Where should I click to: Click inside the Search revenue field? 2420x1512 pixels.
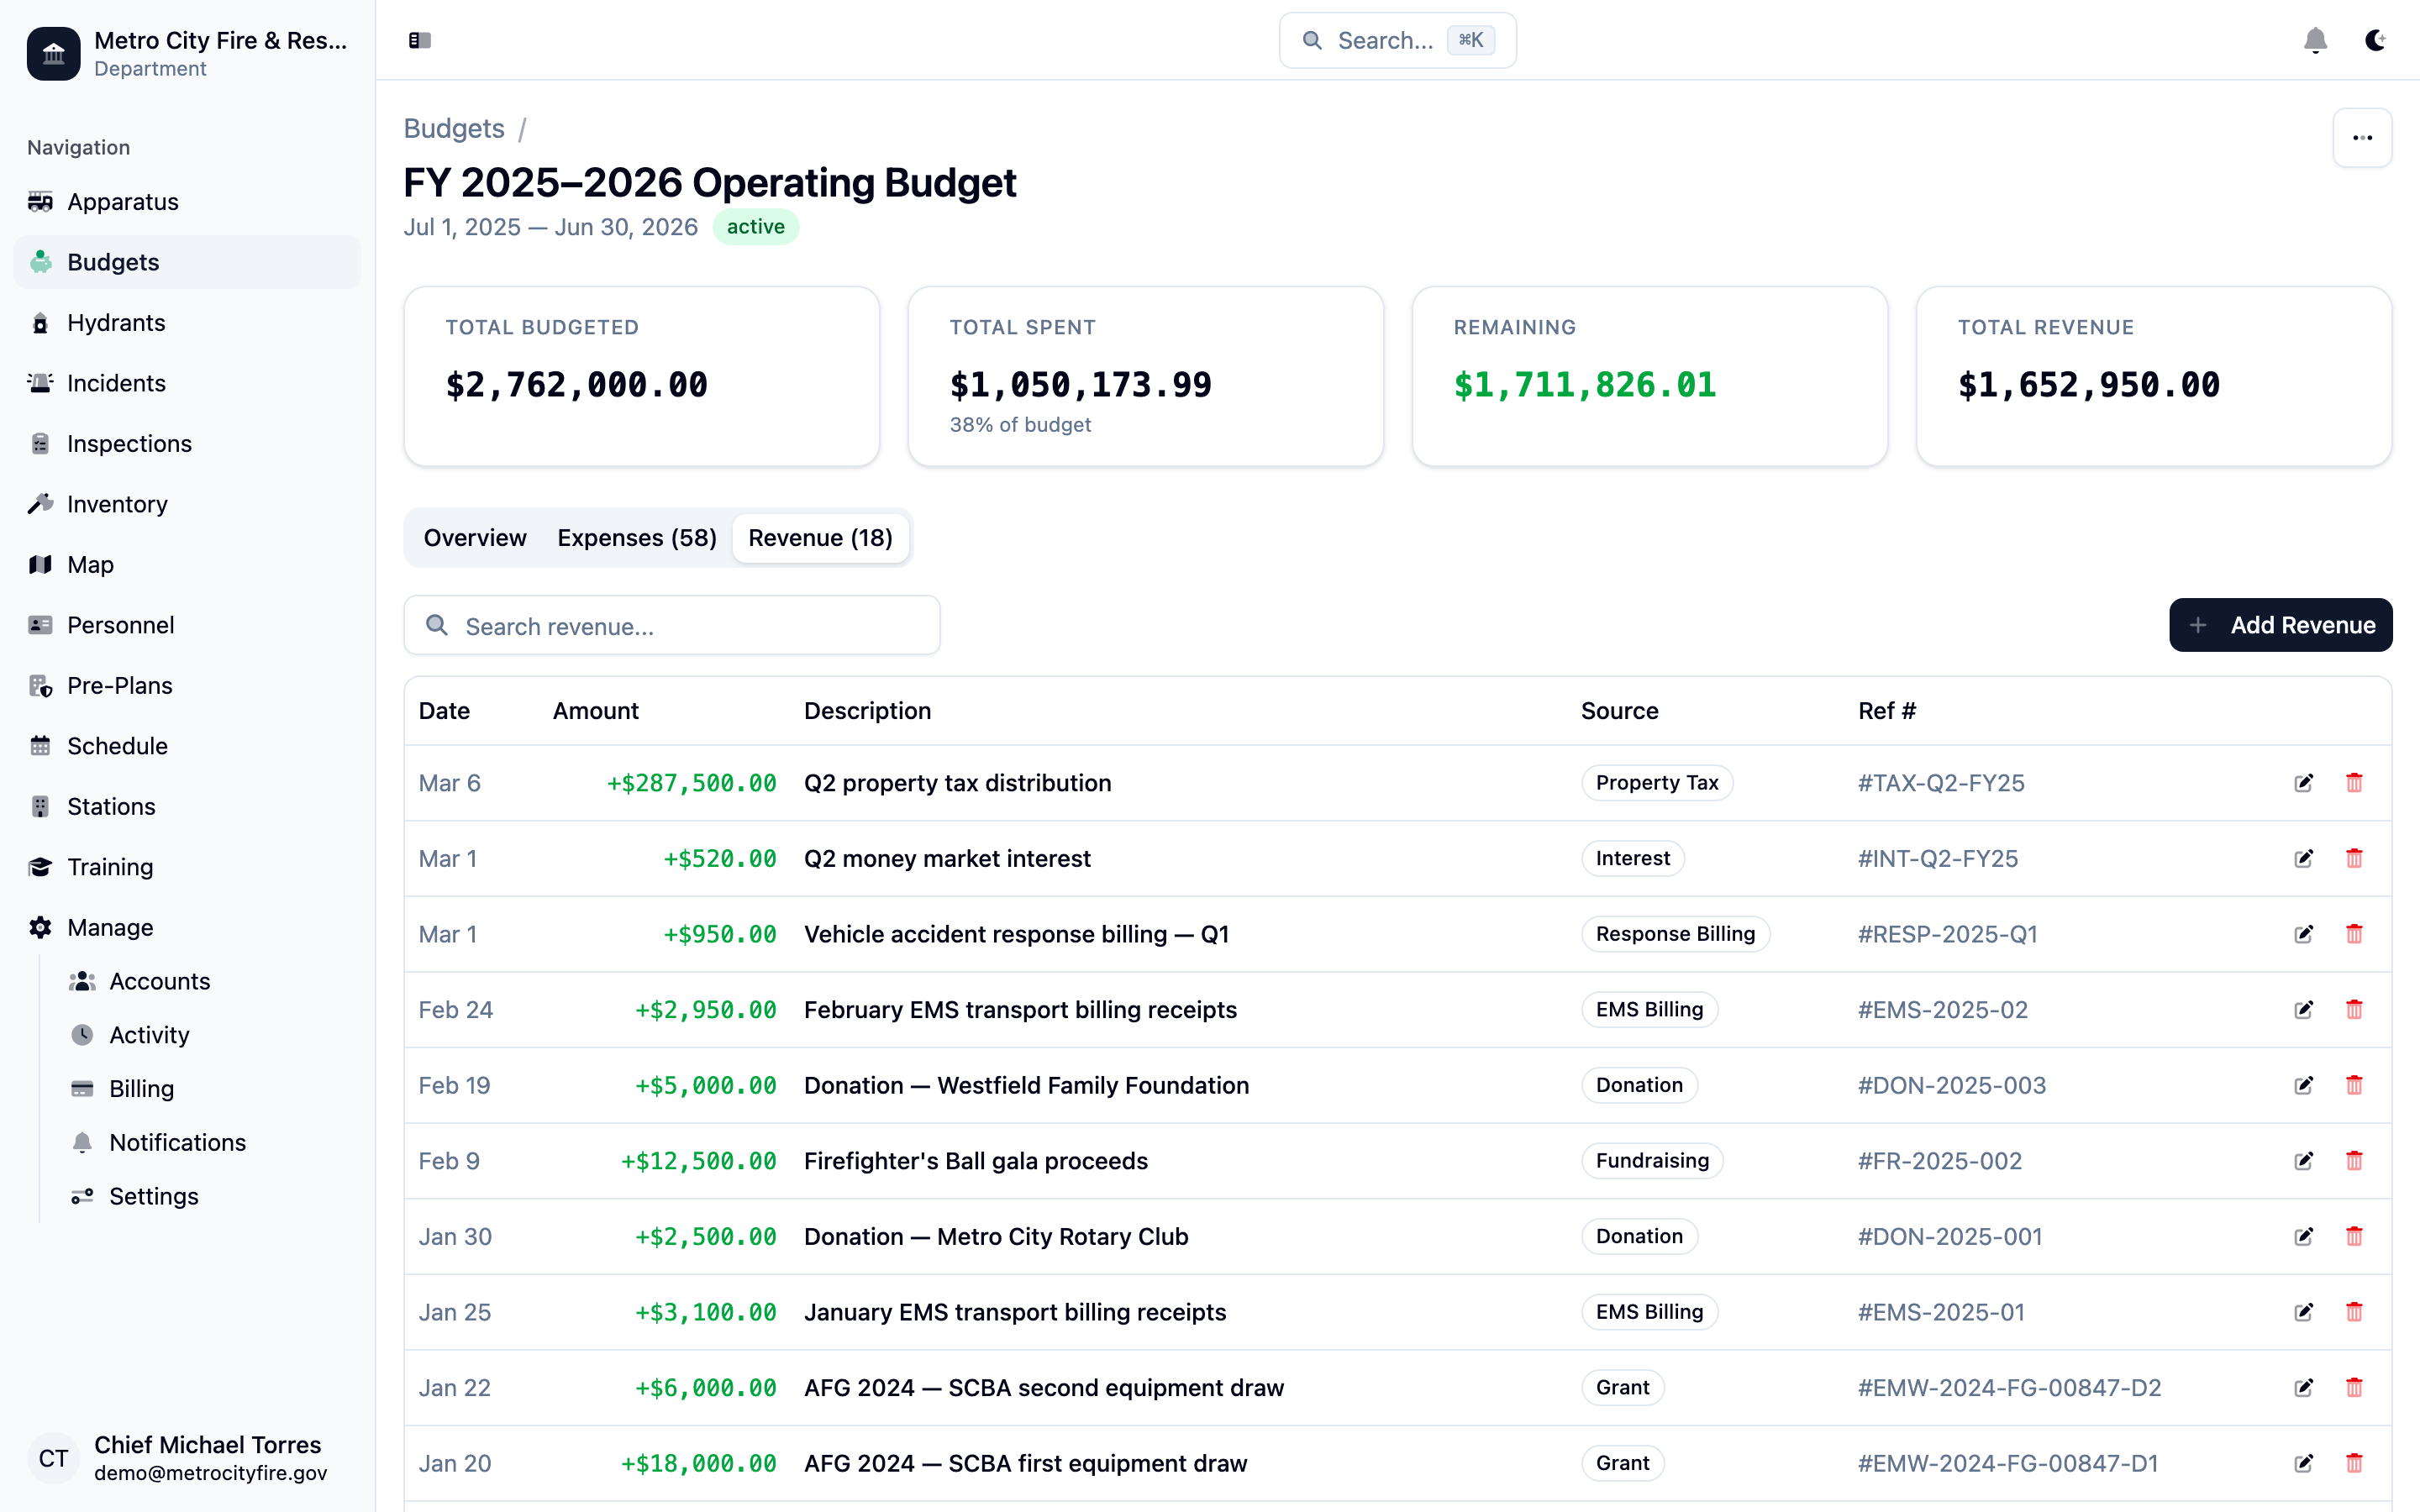click(x=672, y=625)
